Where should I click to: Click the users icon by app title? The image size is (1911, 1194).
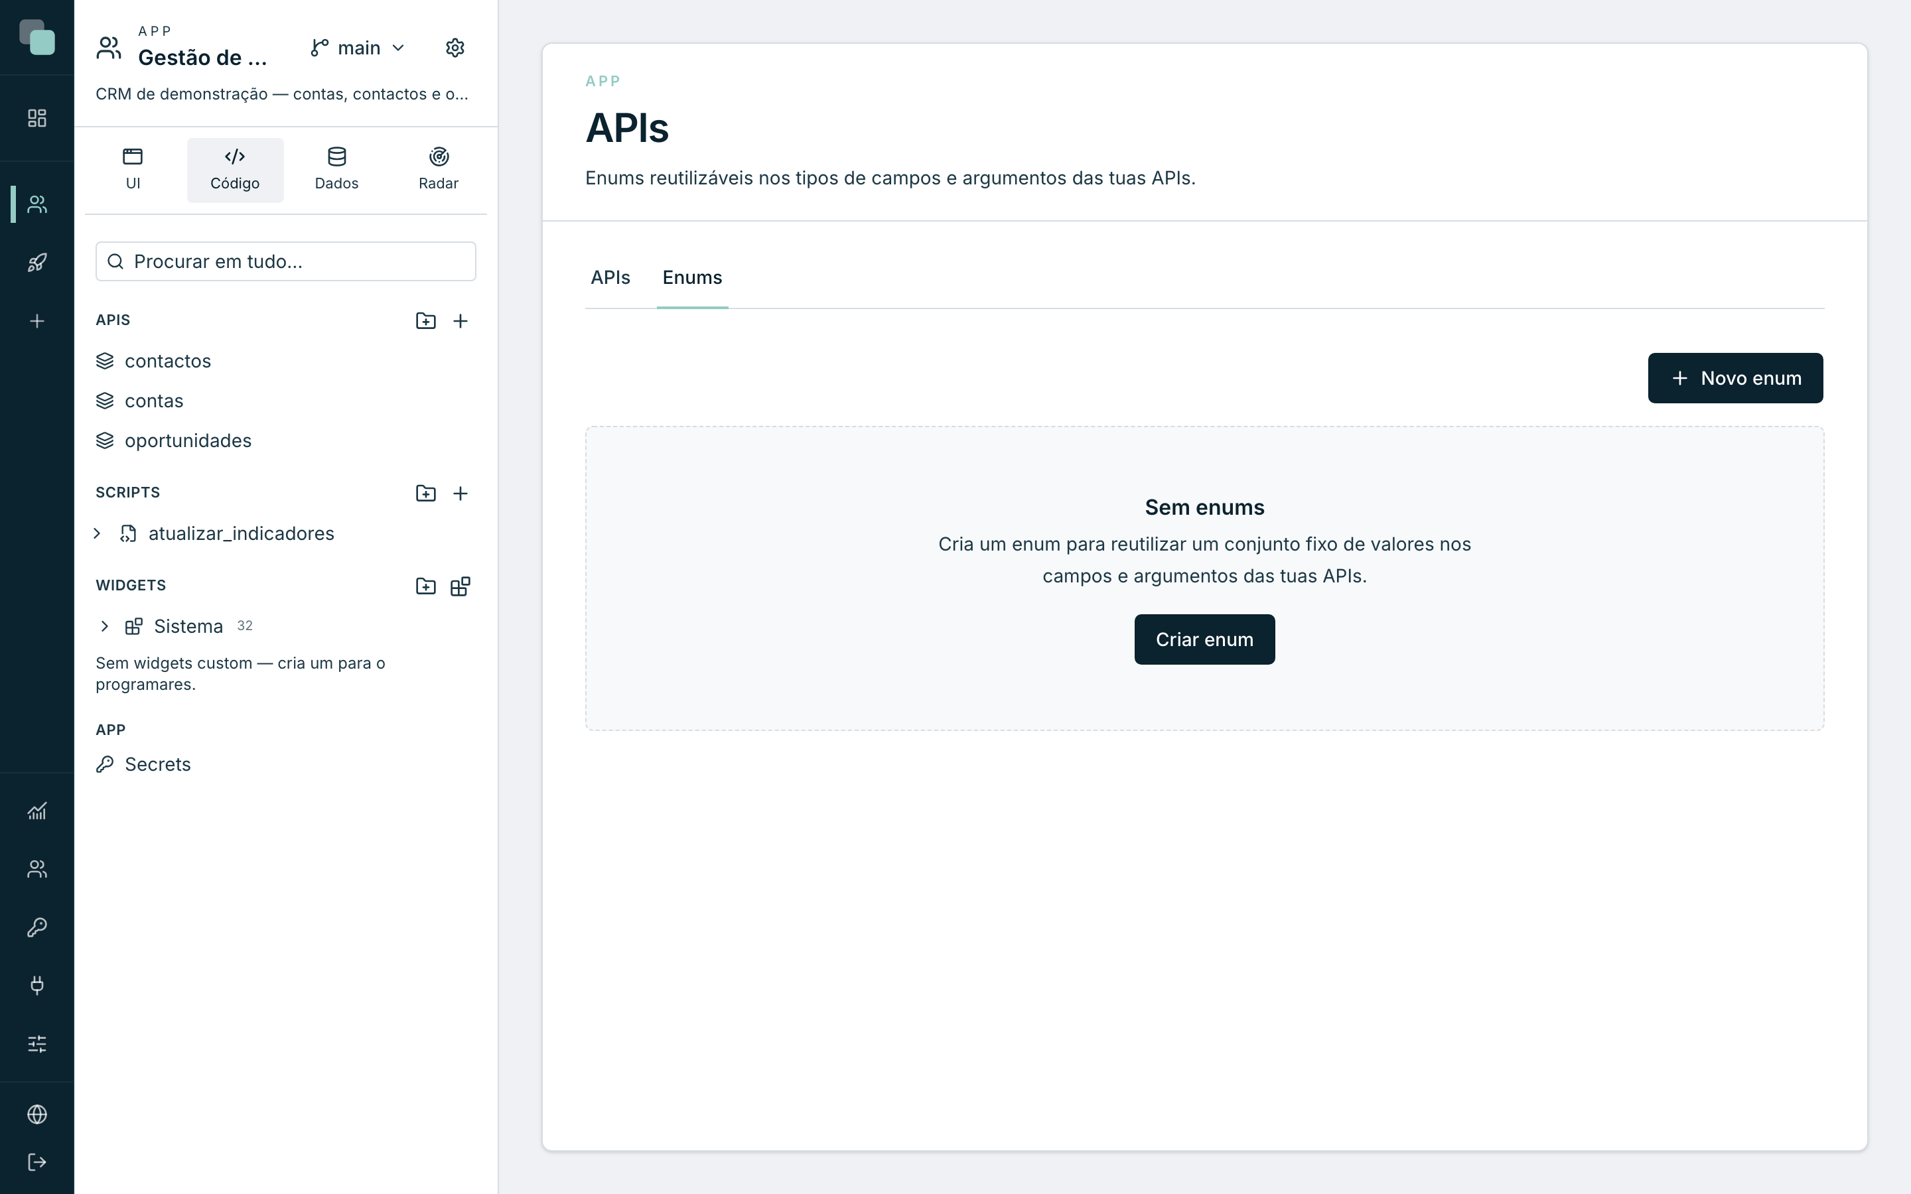pyautogui.click(x=109, y=48)
